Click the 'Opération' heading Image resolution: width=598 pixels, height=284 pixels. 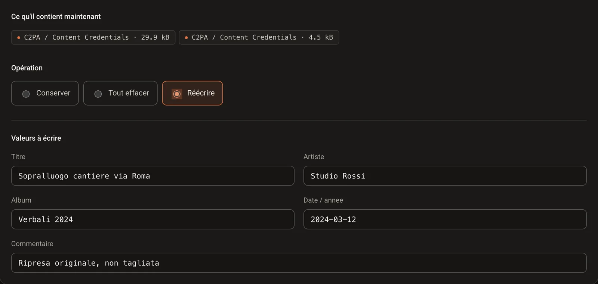point(27,68)
